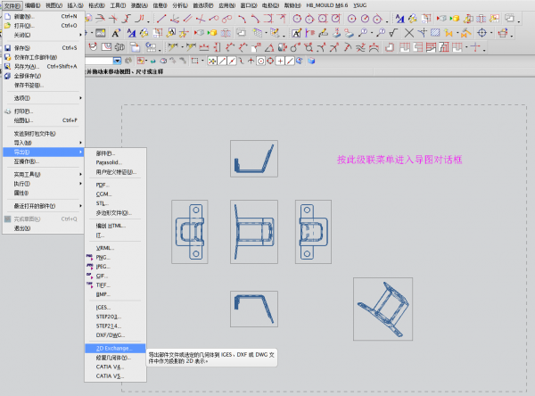
Task: Choose CATIA V4... export entry
Action: tap(115, 367)
